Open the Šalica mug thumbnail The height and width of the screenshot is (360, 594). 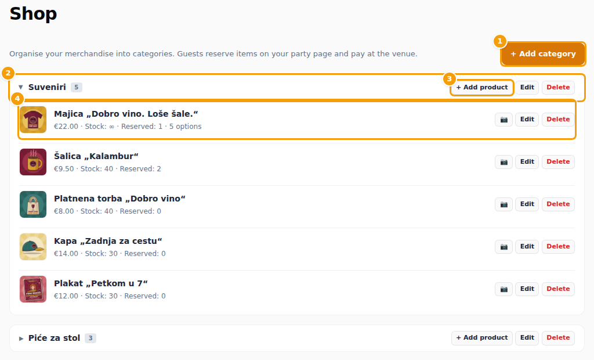pos(33,162)
